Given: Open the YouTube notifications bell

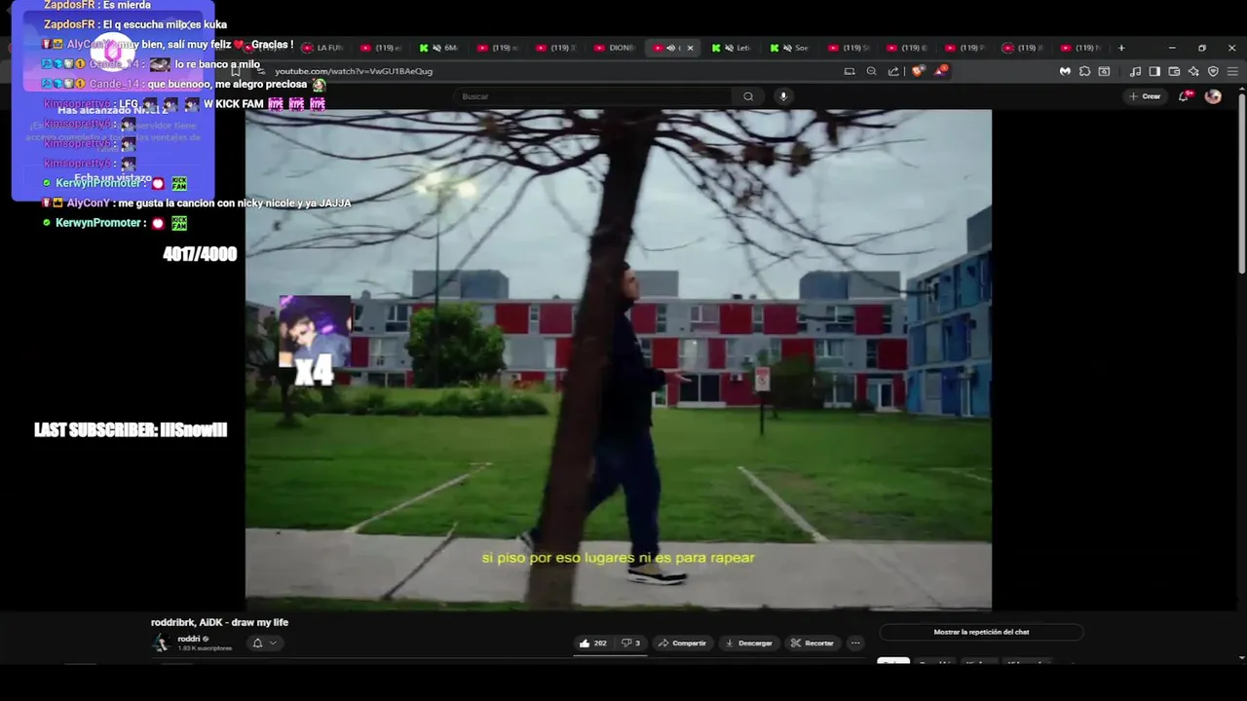Looking at the screenshot, I should [1185, 95].
